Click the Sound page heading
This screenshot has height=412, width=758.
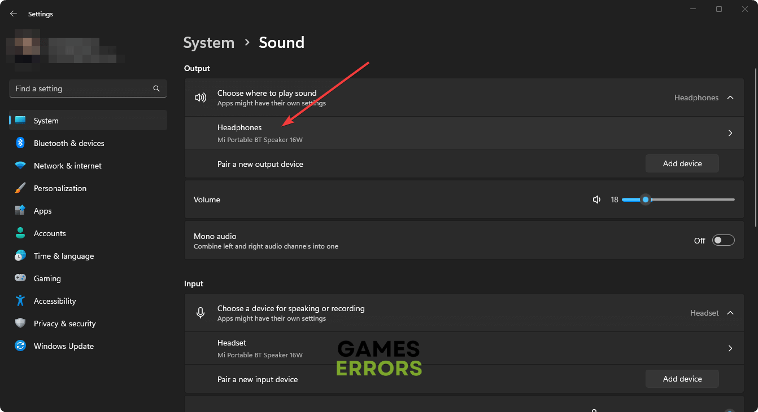(x=281, y=43)
